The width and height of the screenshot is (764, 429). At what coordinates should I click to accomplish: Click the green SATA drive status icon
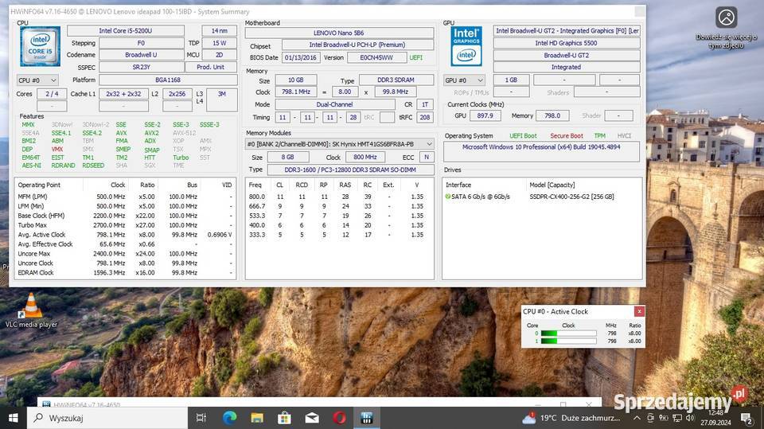[448, 197]
